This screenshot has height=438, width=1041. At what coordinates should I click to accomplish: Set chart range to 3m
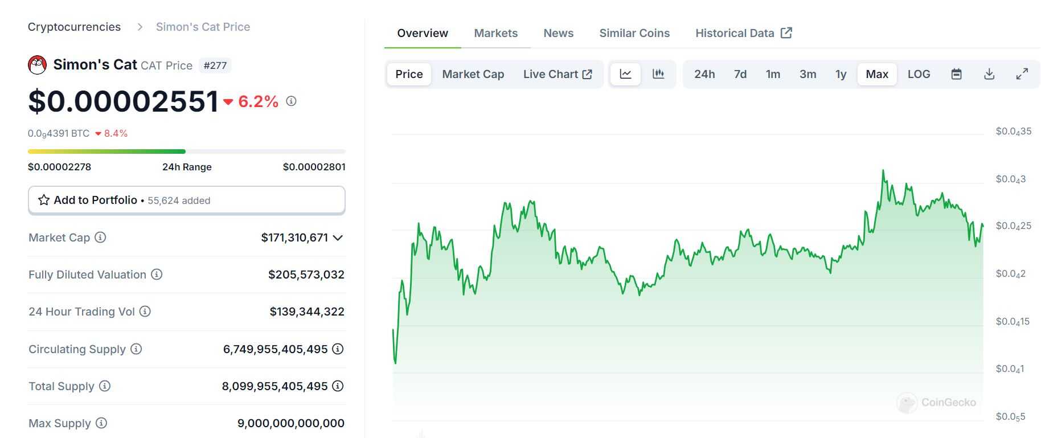[808, 74]
